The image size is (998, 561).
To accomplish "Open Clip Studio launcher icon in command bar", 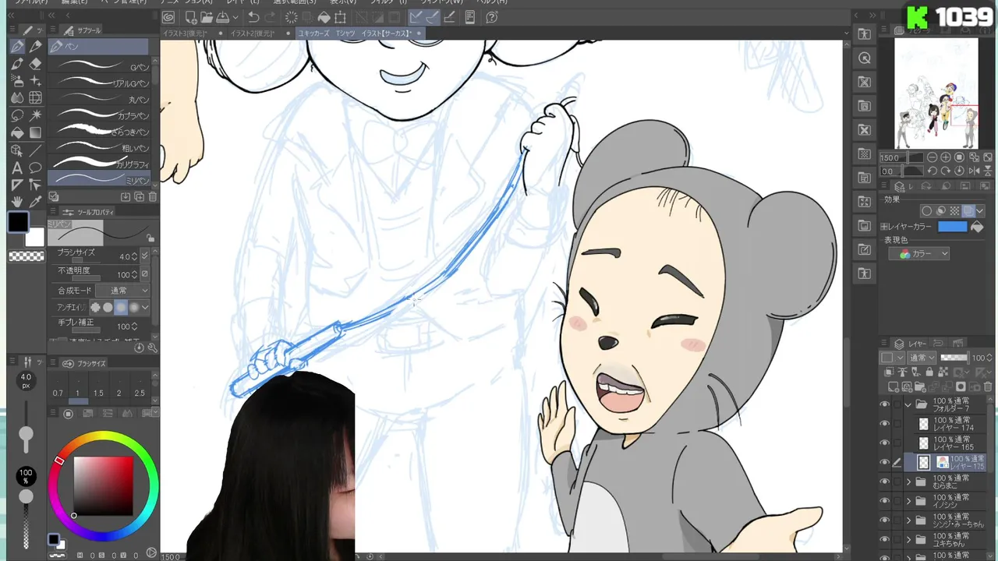I will coord(168,17).
